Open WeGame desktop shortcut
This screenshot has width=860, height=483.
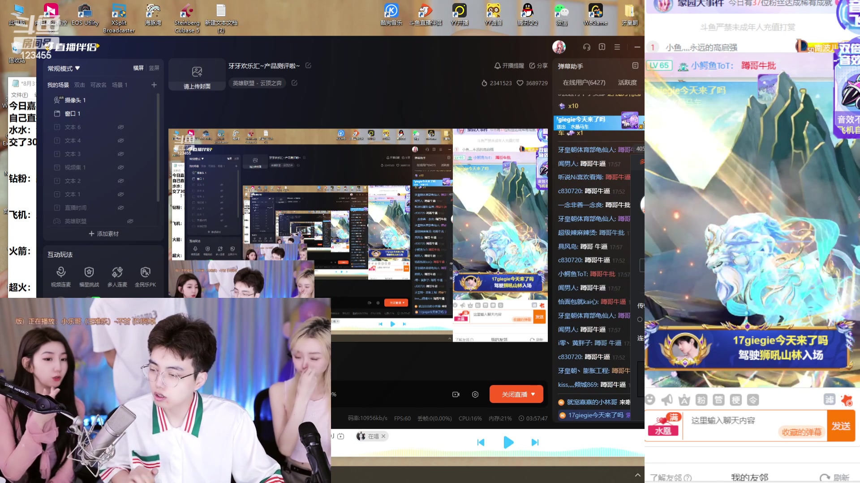click(595, 15)
